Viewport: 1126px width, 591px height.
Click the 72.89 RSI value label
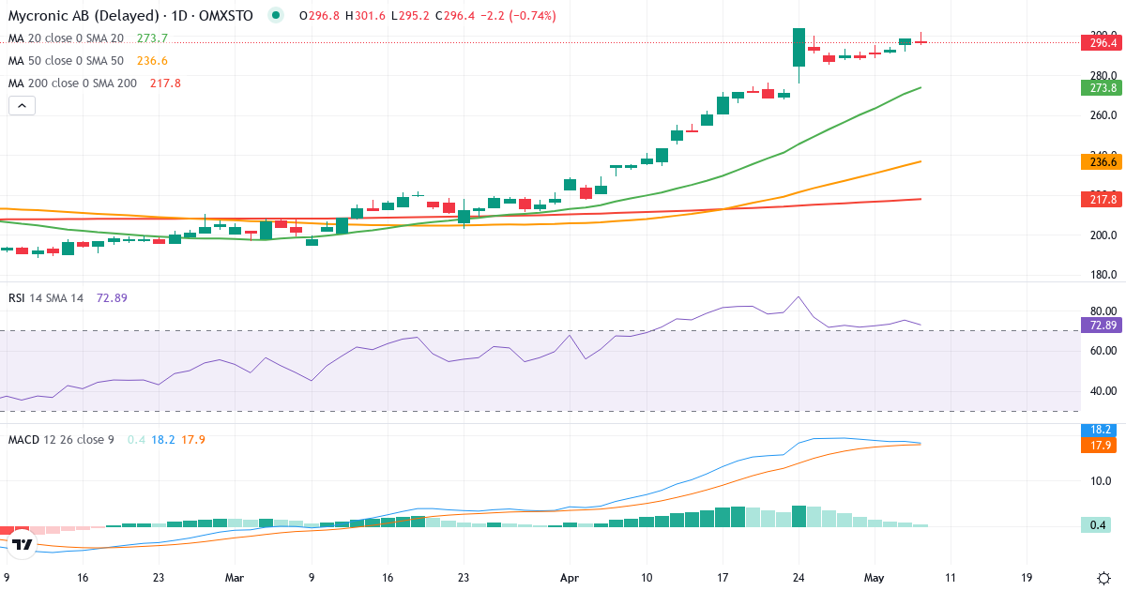(x=1102, y=325)
